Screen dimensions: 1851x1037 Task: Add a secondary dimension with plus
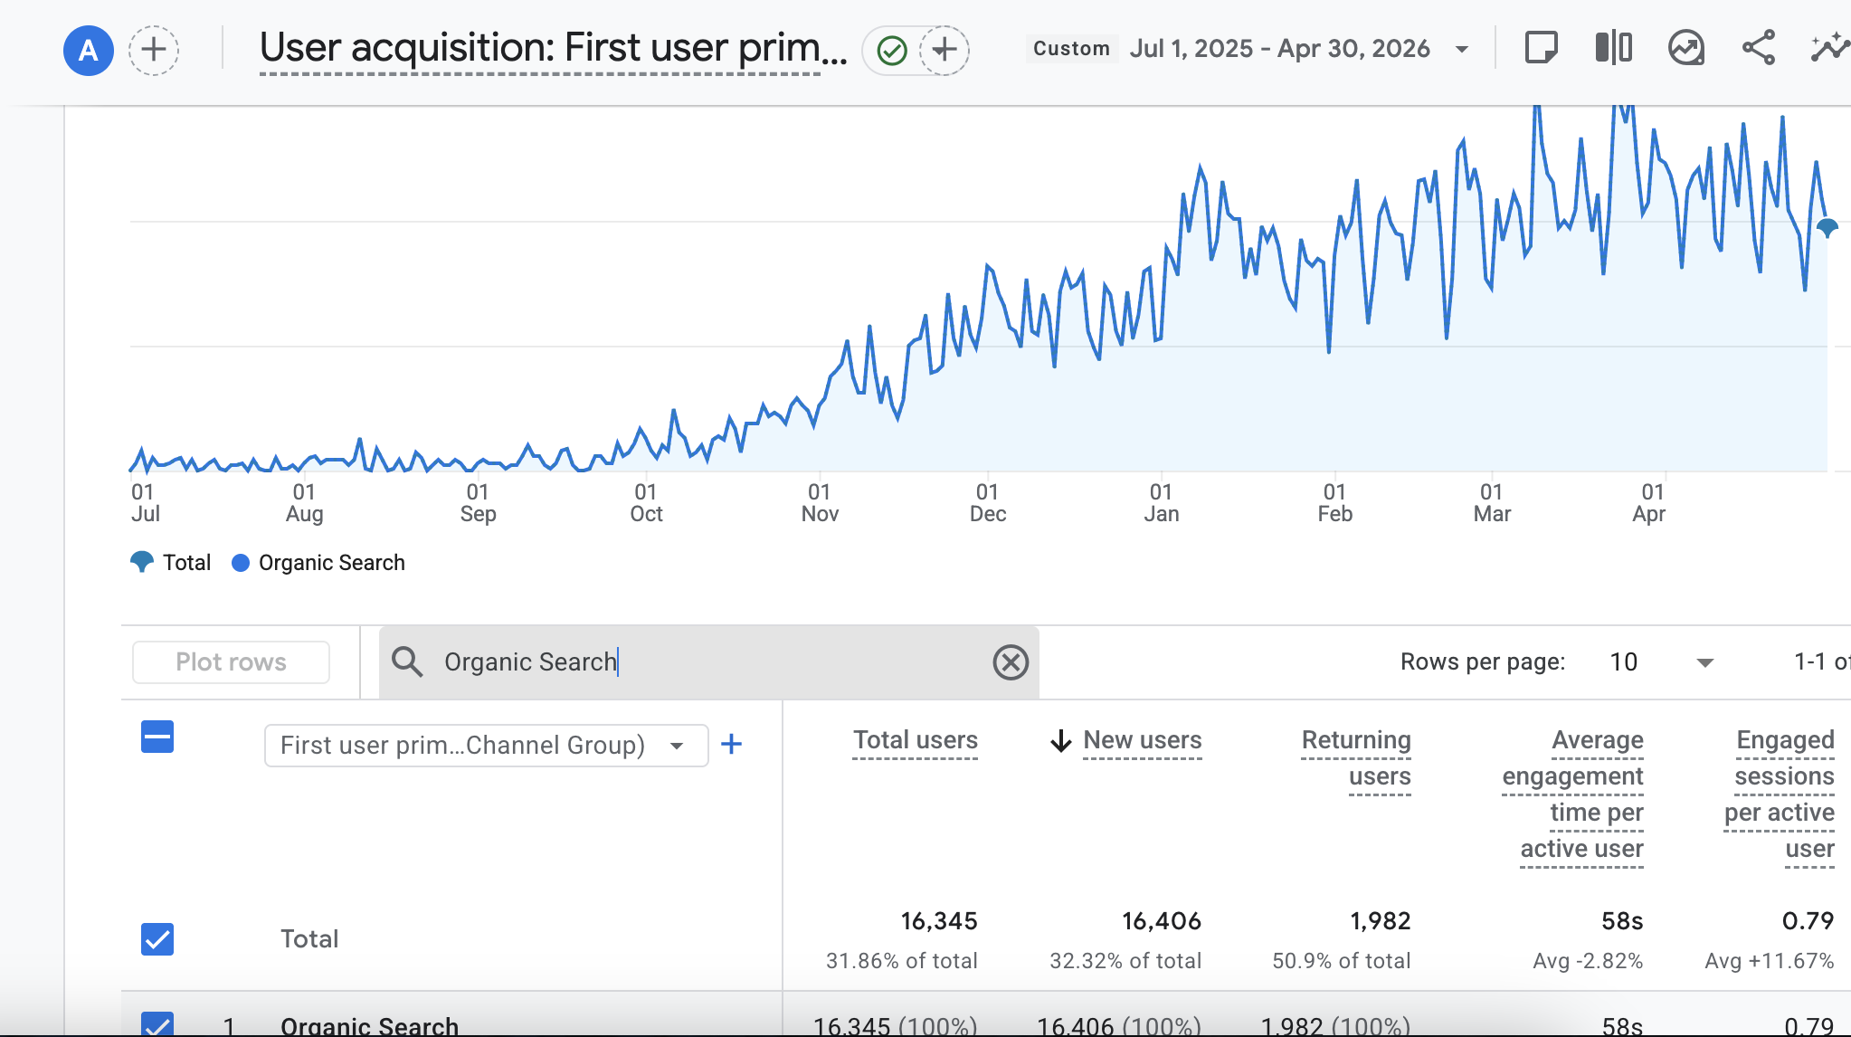click(x=731, y=745)
